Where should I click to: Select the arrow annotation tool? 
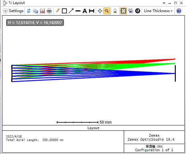click(71, 11)
